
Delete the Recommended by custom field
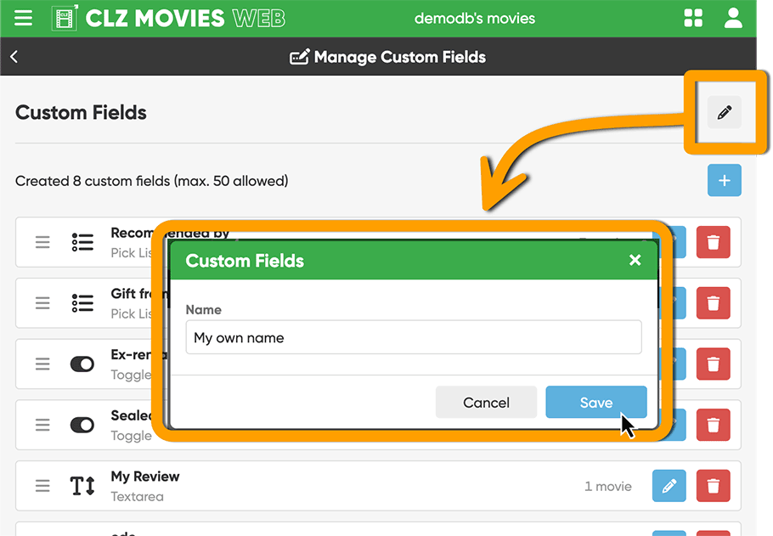tap(713, 242)
